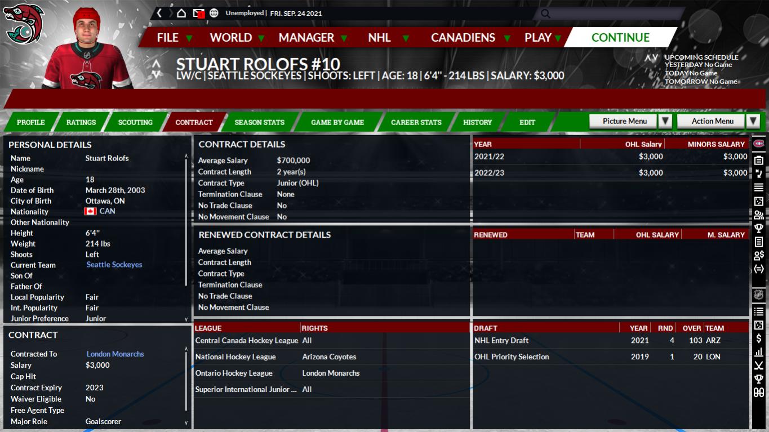Select the 2021/22 salary row
The height and width of the screenshot is (432, 769).
(x=611, y=157)
